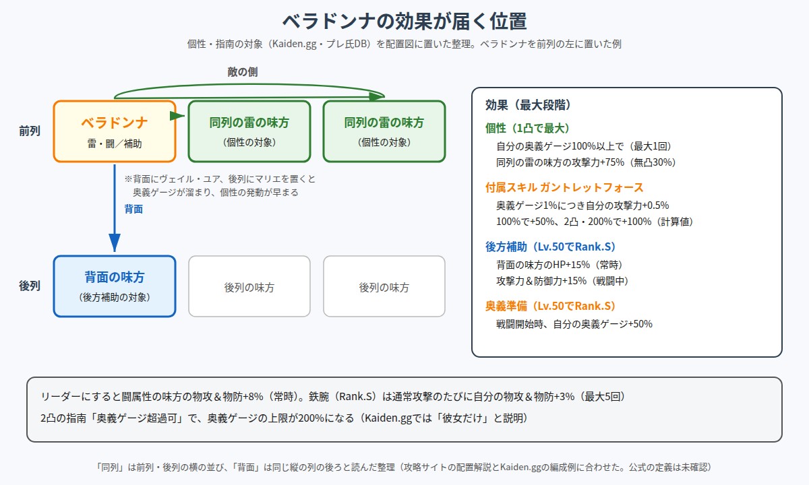Click the 自分の奥義ゲージ100%以上で line
This screenshot has width=809, height=485.
tap(584, 145)
